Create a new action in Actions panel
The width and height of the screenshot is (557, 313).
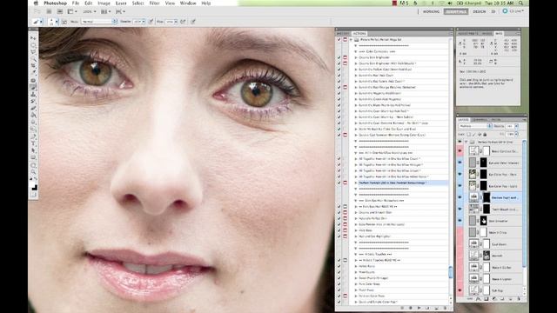[436, 308]
